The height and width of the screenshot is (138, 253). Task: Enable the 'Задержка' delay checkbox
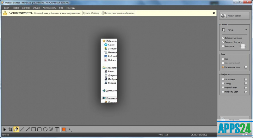223,46
